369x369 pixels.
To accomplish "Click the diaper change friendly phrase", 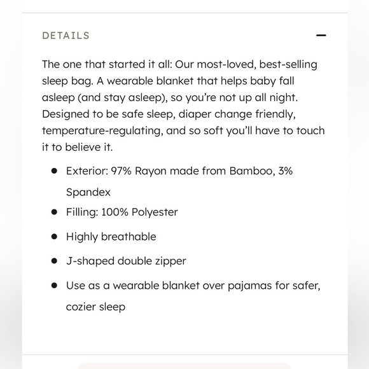I will click(237, 115).
